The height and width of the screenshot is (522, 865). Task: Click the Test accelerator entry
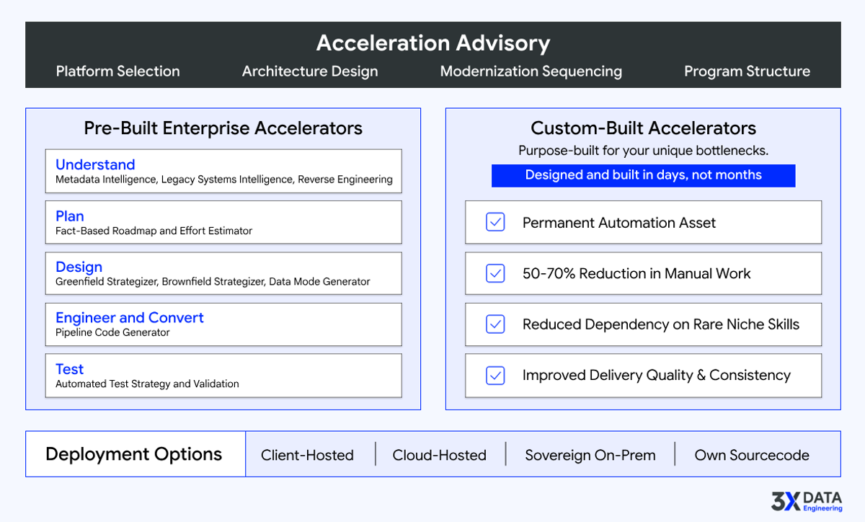tap(69, 369)
